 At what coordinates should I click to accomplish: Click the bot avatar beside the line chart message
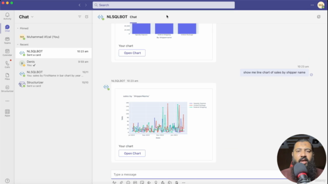106,87
